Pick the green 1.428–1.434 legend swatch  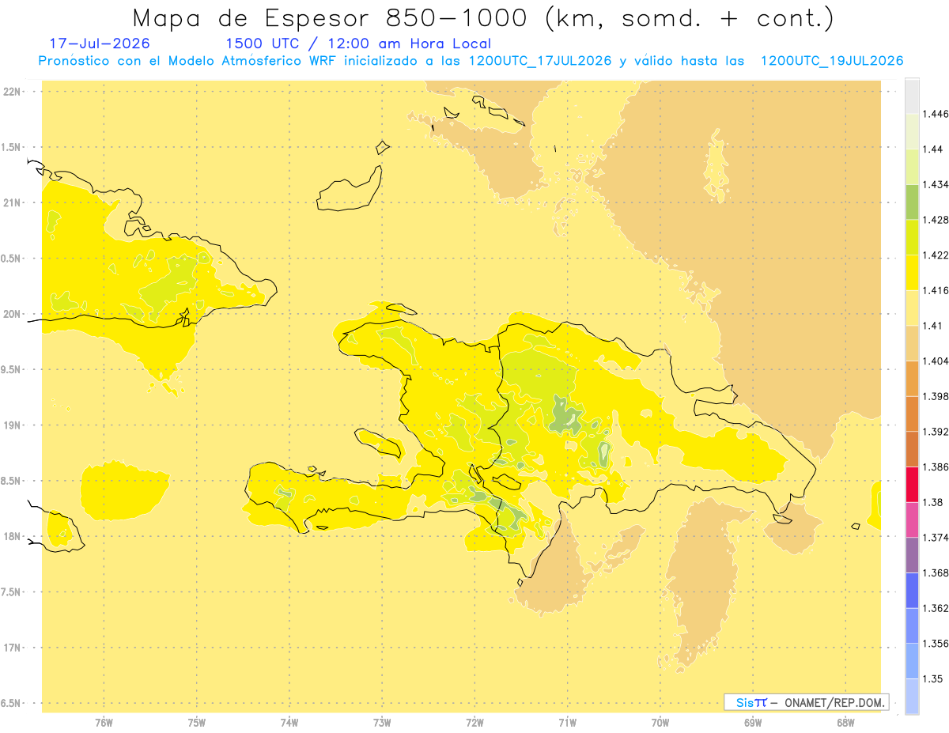tap(912, 202)
